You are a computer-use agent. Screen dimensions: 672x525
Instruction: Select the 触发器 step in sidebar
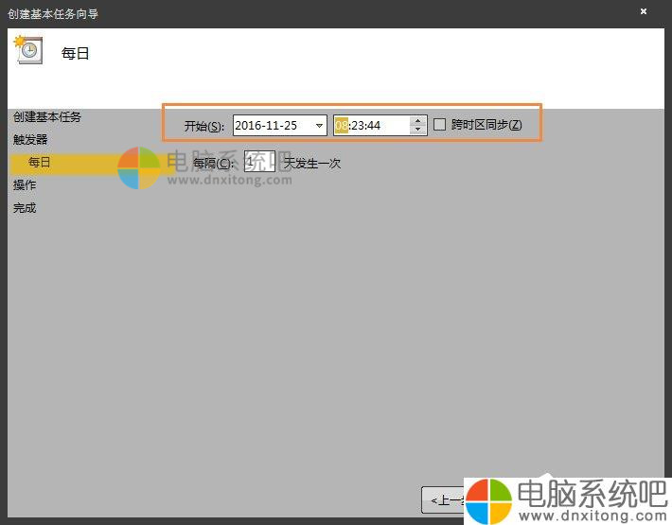(x=30, y=140)
